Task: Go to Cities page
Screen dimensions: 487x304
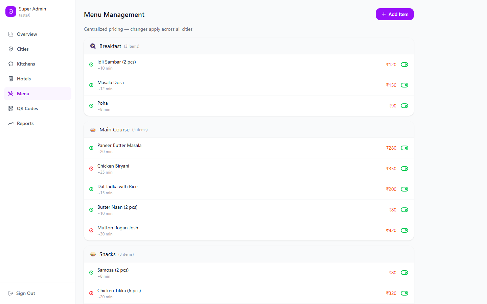Action: (38, 49)
